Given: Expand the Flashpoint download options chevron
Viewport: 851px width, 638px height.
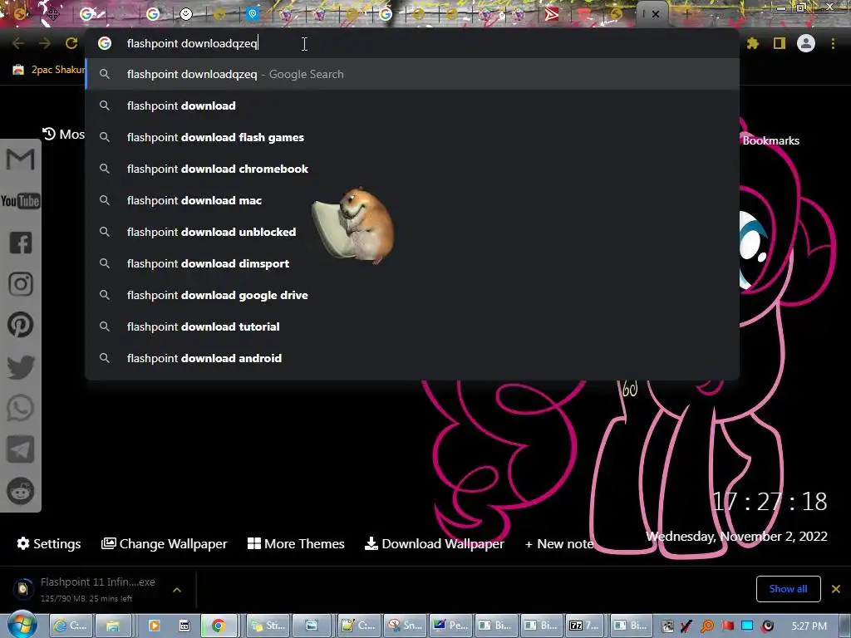Looking at the screenshot, I should click(x=177, y=590).
